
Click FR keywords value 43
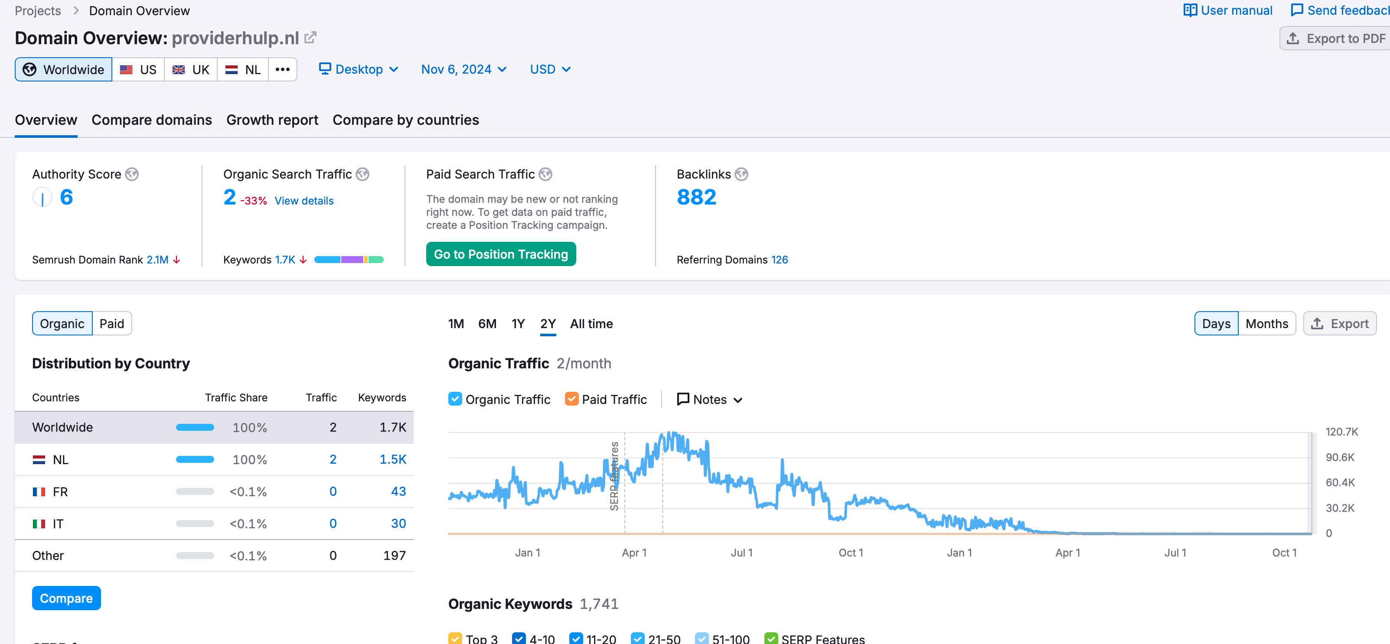tap(399, 491)
